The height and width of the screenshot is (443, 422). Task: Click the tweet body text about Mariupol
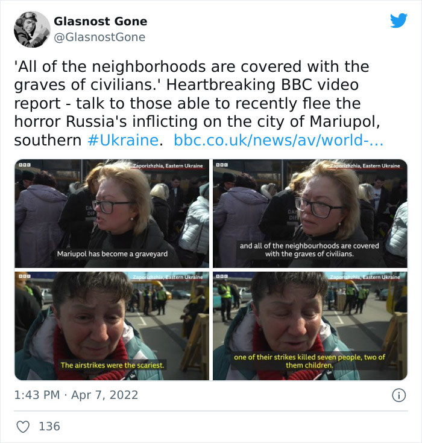[x=198, y=103]
